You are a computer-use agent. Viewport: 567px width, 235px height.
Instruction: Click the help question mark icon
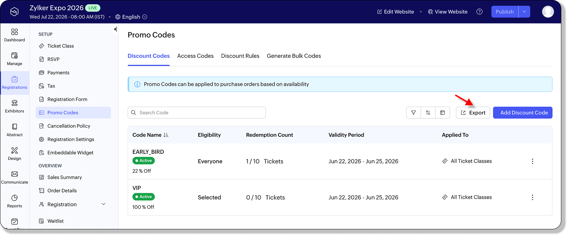(x=479, y=12)
